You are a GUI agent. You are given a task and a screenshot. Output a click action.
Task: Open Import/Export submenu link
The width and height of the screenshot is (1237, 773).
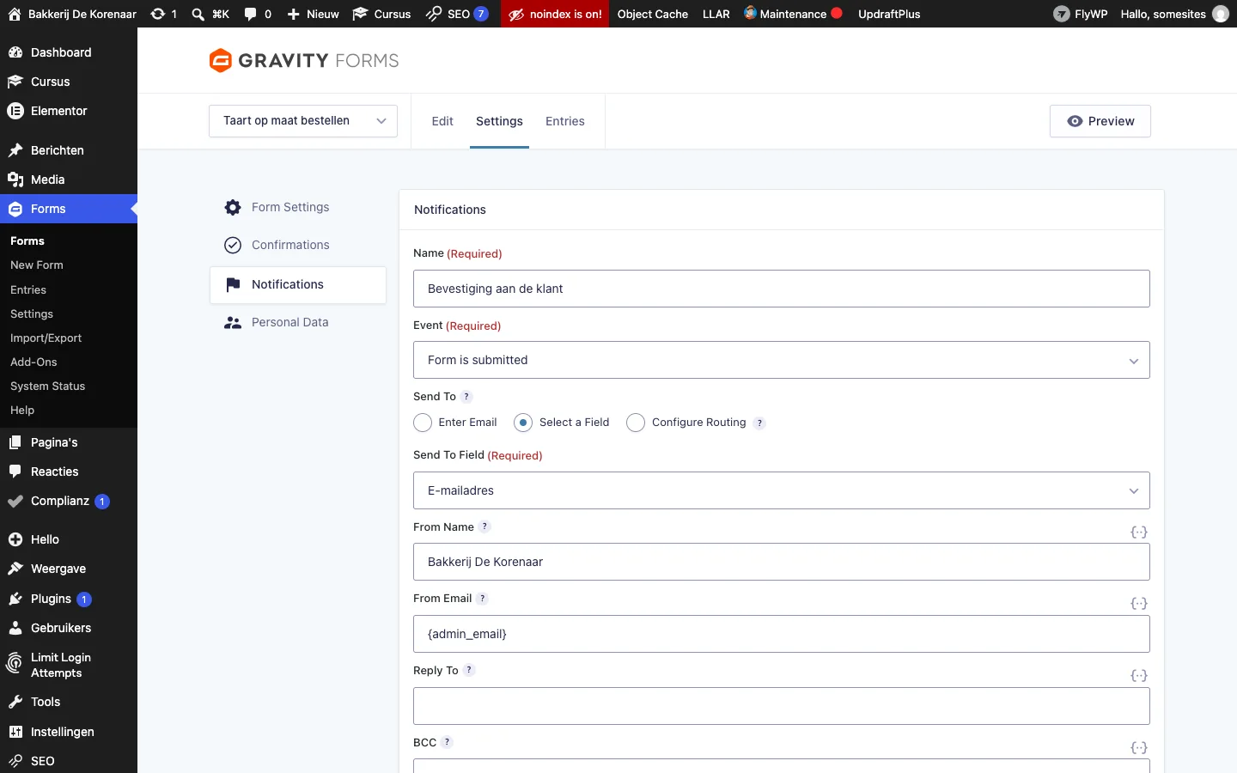46,338
